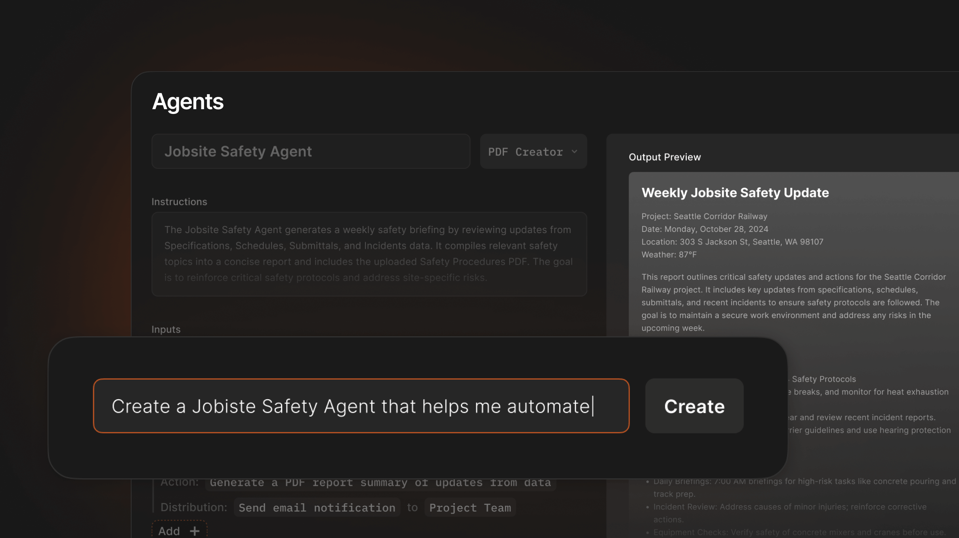The image size is (959, 538).
Task: Click inside the agent prompt text field
Action: pos(361,406)
